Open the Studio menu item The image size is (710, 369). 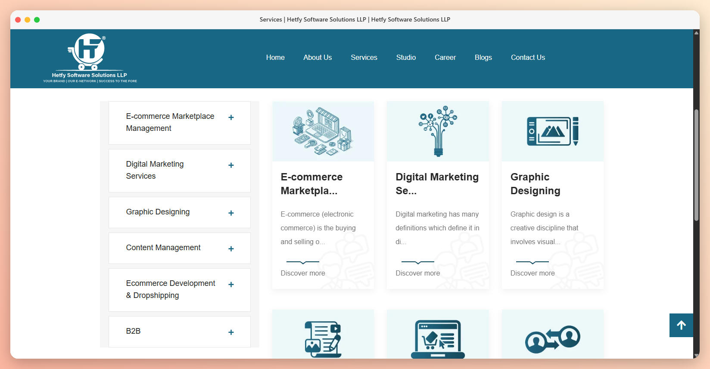(406, 57)
